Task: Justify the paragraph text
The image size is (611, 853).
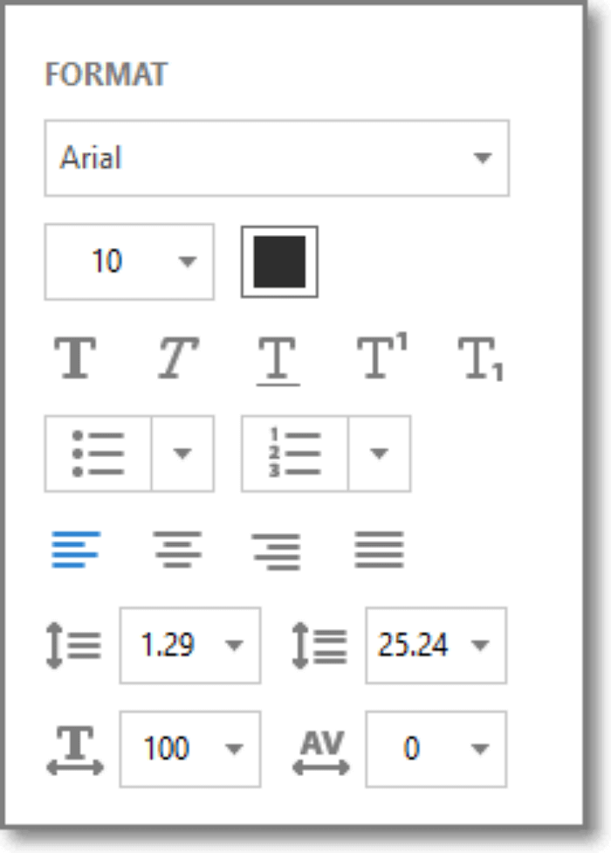Action: 377,550
